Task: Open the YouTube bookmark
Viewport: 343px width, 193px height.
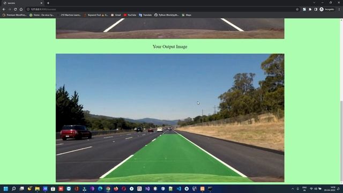Action: (x=130, y=15)
